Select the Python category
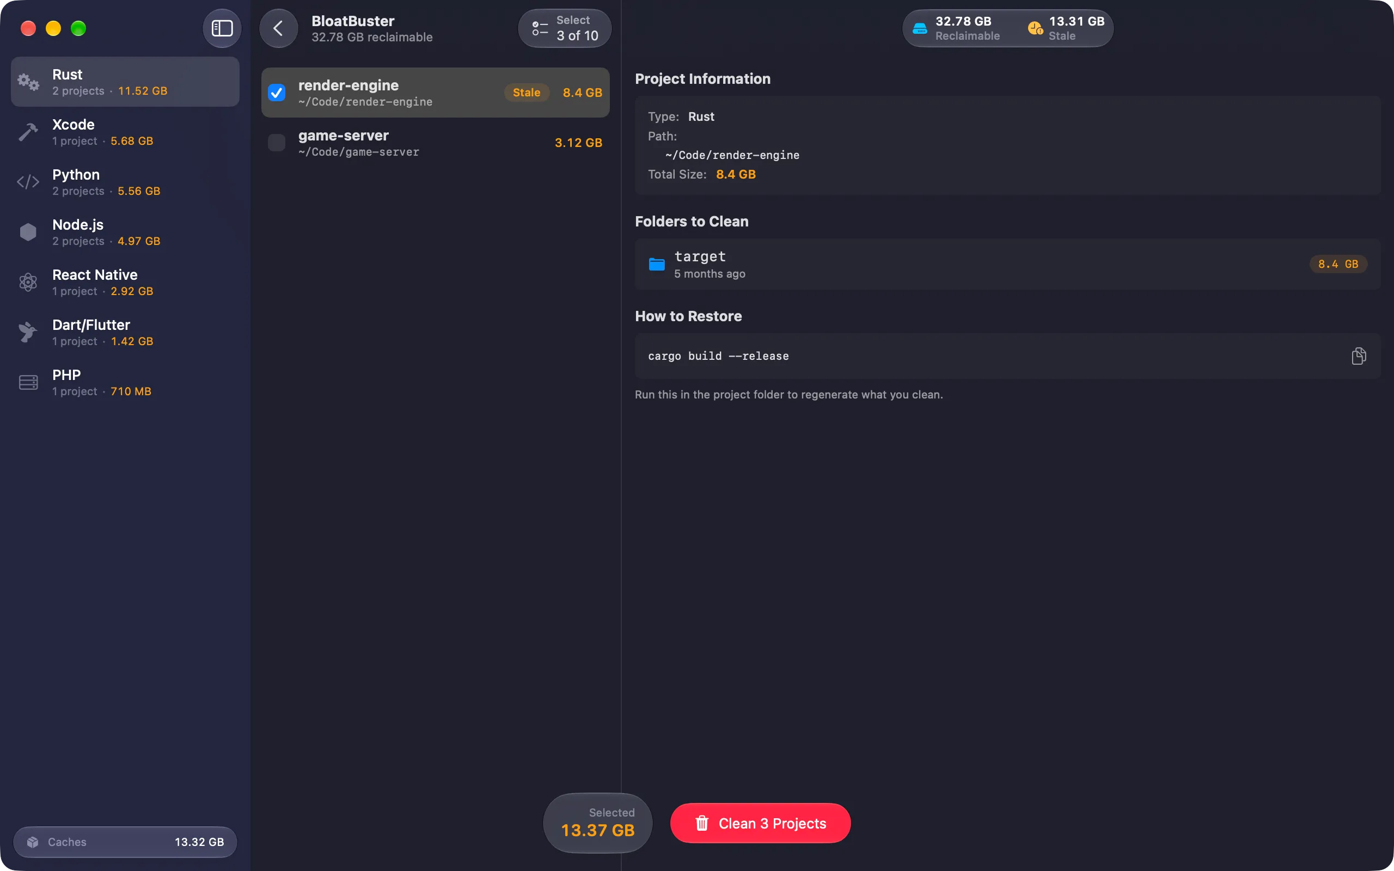Screen dimensions: 1394x871 coord(125,182)
